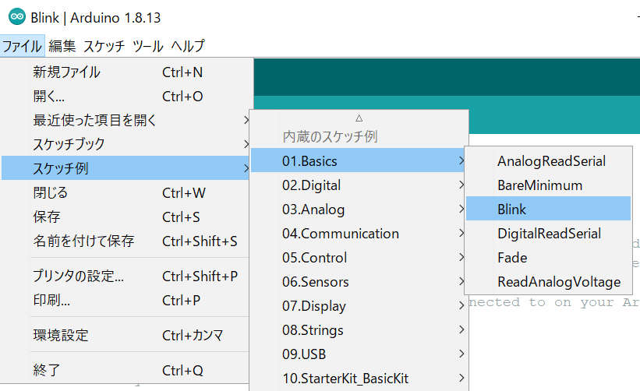Expand 最近使った項目を開く submenu
The image size is (640, 391).
point(125,120)
